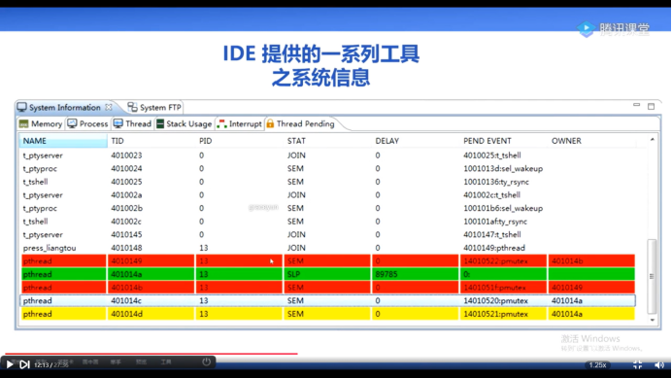The height and width of the screenshot is (378, 672).
Task: Click the System FTP icon
Action: 132,107
